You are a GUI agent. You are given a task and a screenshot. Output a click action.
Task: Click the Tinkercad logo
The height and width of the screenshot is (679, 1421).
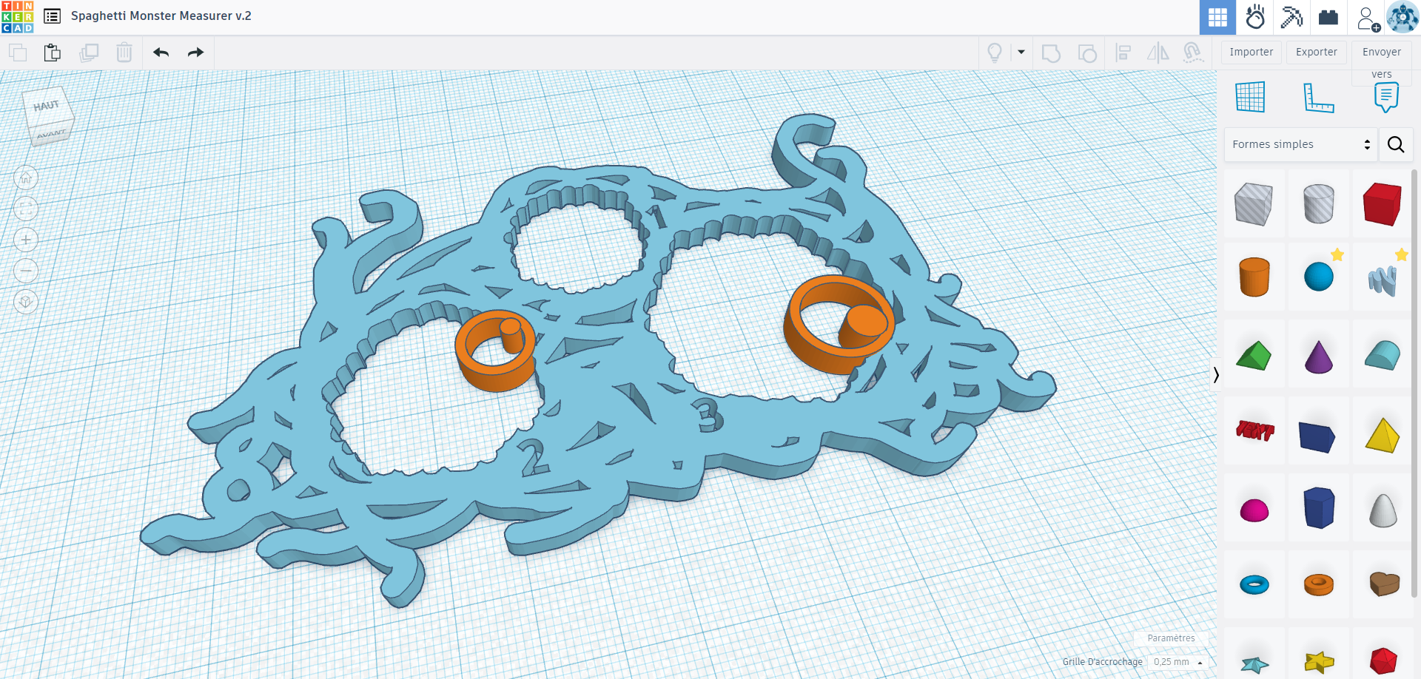[17, 16]
